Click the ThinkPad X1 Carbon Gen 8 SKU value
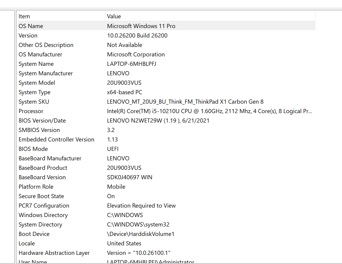 (185, 102)
